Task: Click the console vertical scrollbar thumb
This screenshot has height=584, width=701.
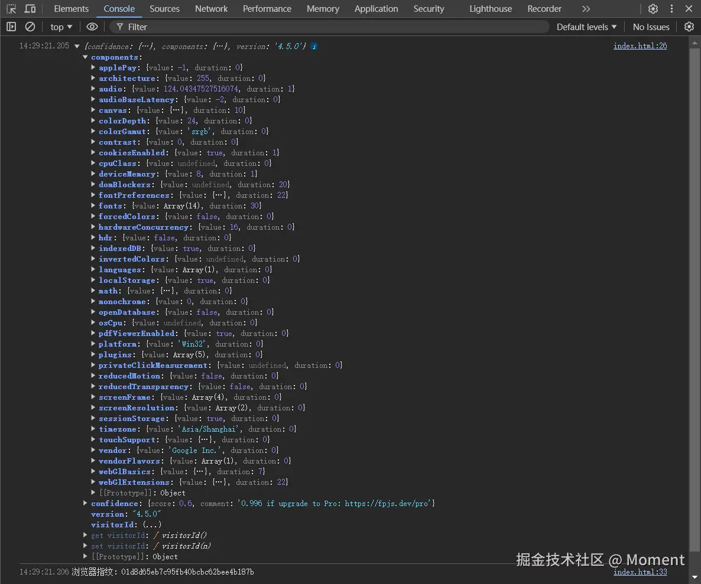Action: pos(694,299)
